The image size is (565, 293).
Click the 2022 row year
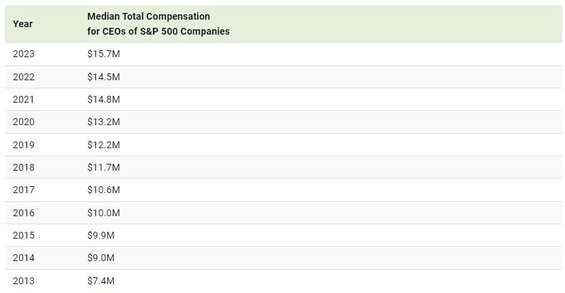click(x=24, y=77)
